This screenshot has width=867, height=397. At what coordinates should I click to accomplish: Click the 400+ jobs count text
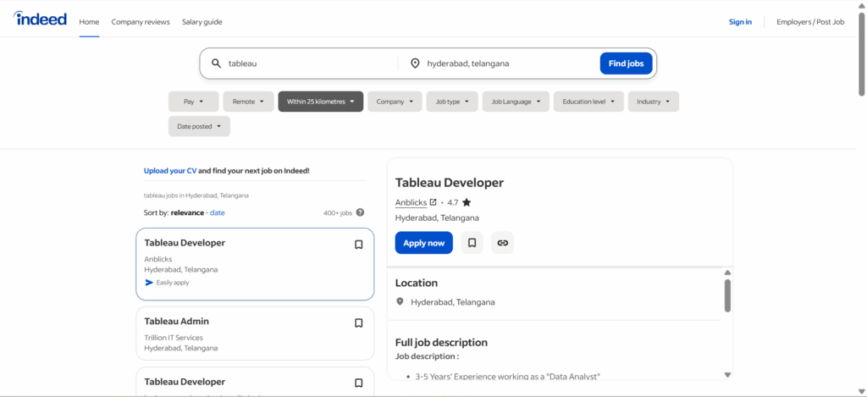coord(338,212)
